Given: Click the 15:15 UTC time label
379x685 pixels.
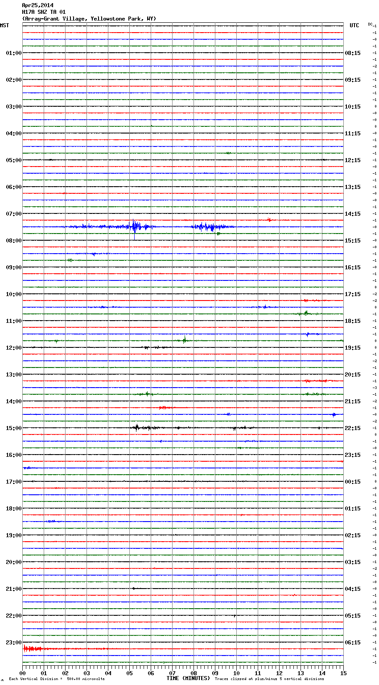Looking at the screenshot, I should click(353, 241).
